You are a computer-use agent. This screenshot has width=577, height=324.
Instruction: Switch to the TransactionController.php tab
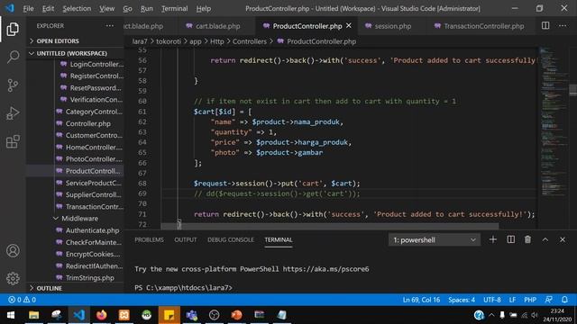point(480,26)
